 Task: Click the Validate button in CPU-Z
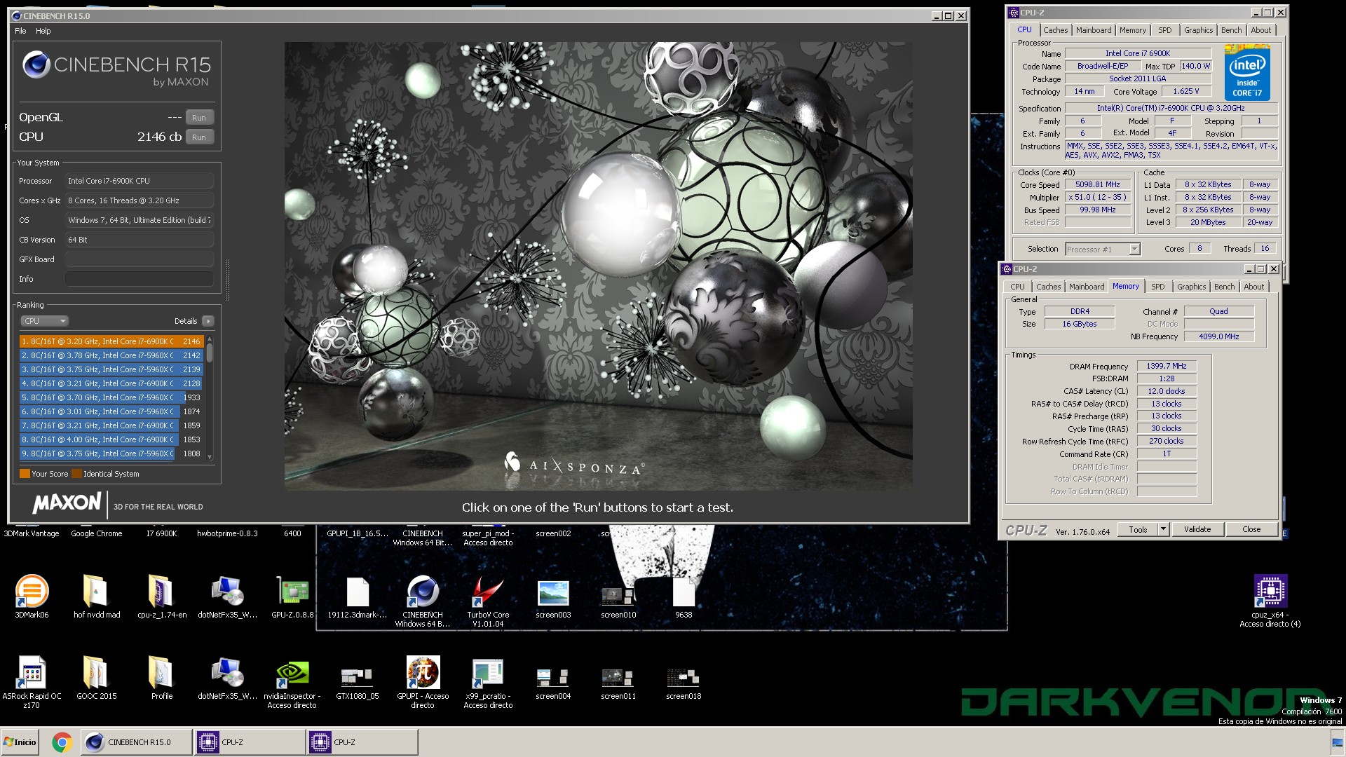click(x=1197, y=530)
